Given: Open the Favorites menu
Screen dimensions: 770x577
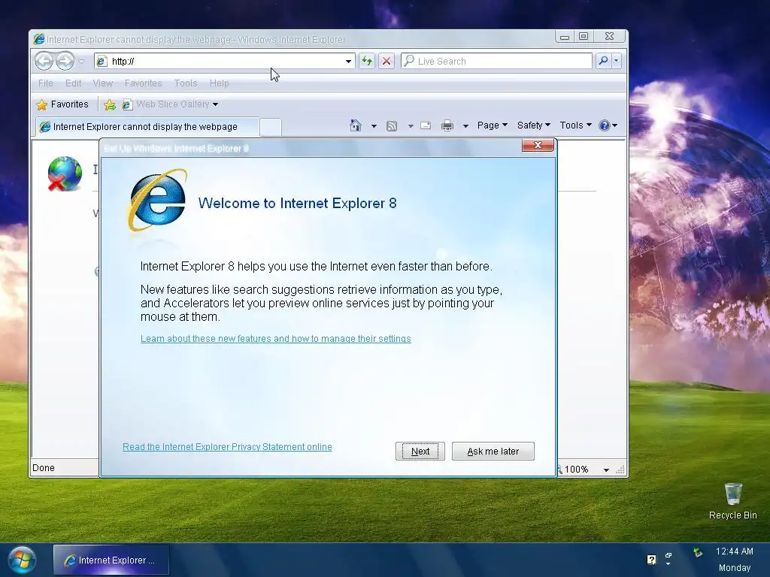Looking at the screenshot, I should point(143,83).
